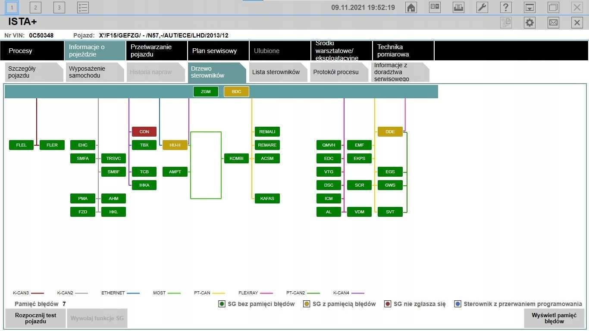Click the printer icon in top bar

(x=458, y=7)
